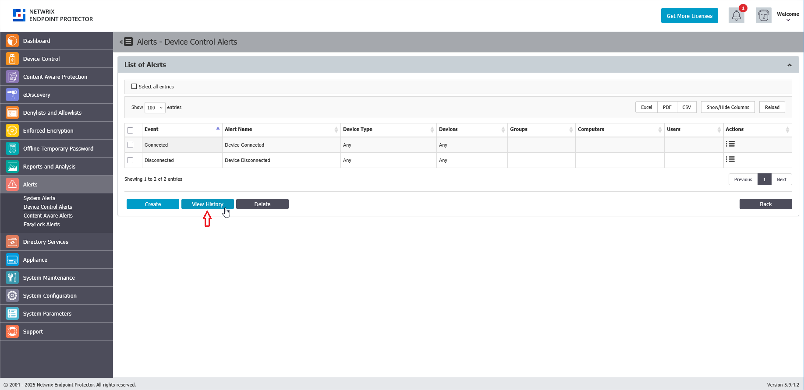Open the Support lifebuoy icon
This screenshot has height=390, width=804.
pos(12,331)
